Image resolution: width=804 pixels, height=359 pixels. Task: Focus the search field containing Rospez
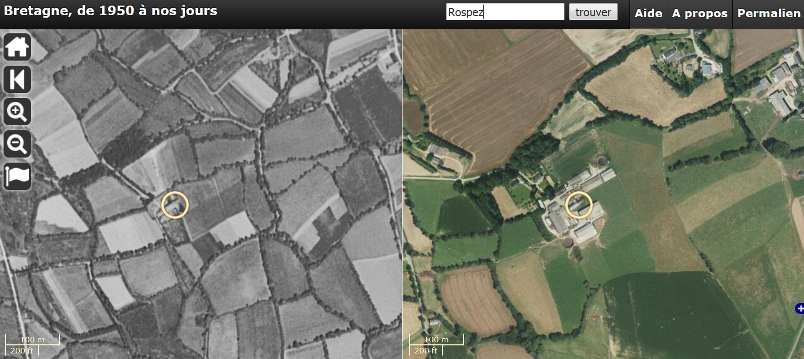(505, 12)
